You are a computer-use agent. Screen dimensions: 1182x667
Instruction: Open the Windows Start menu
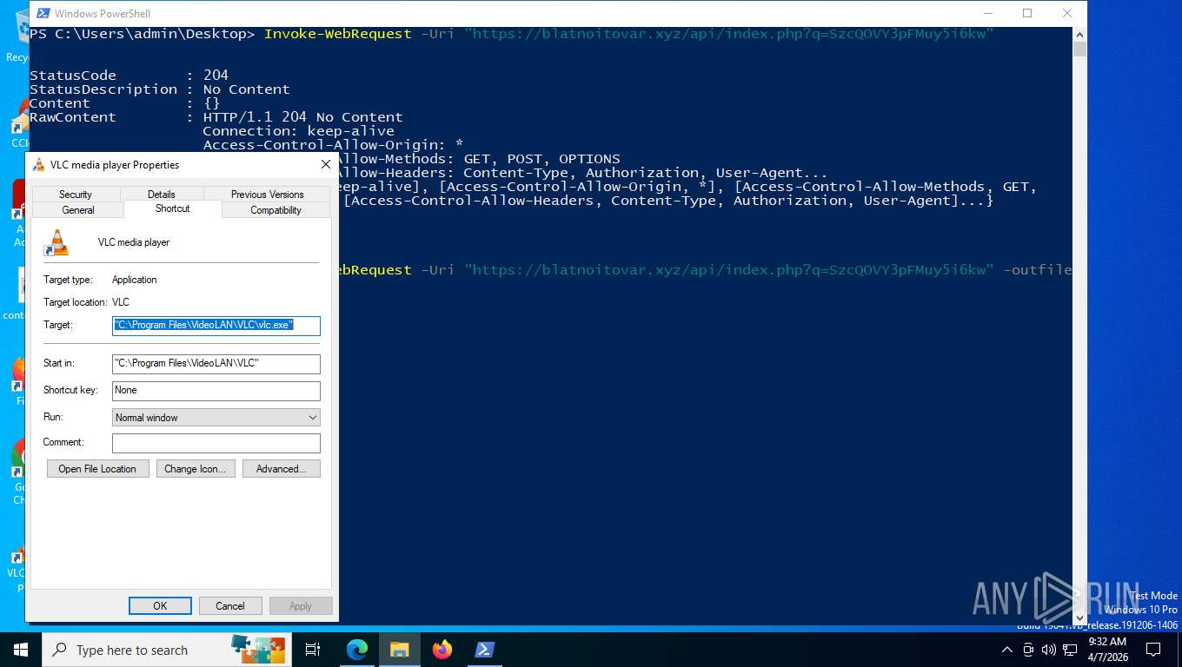click(21, 650)
